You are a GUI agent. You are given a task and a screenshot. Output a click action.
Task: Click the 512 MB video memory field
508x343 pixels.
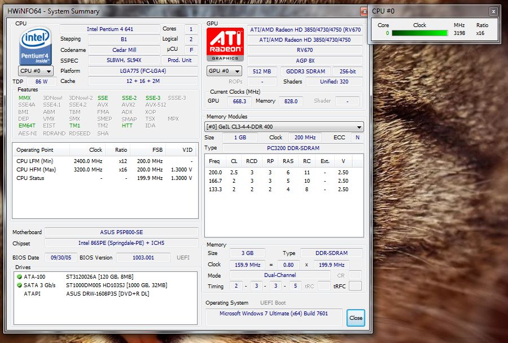click(x=262, y=71)
